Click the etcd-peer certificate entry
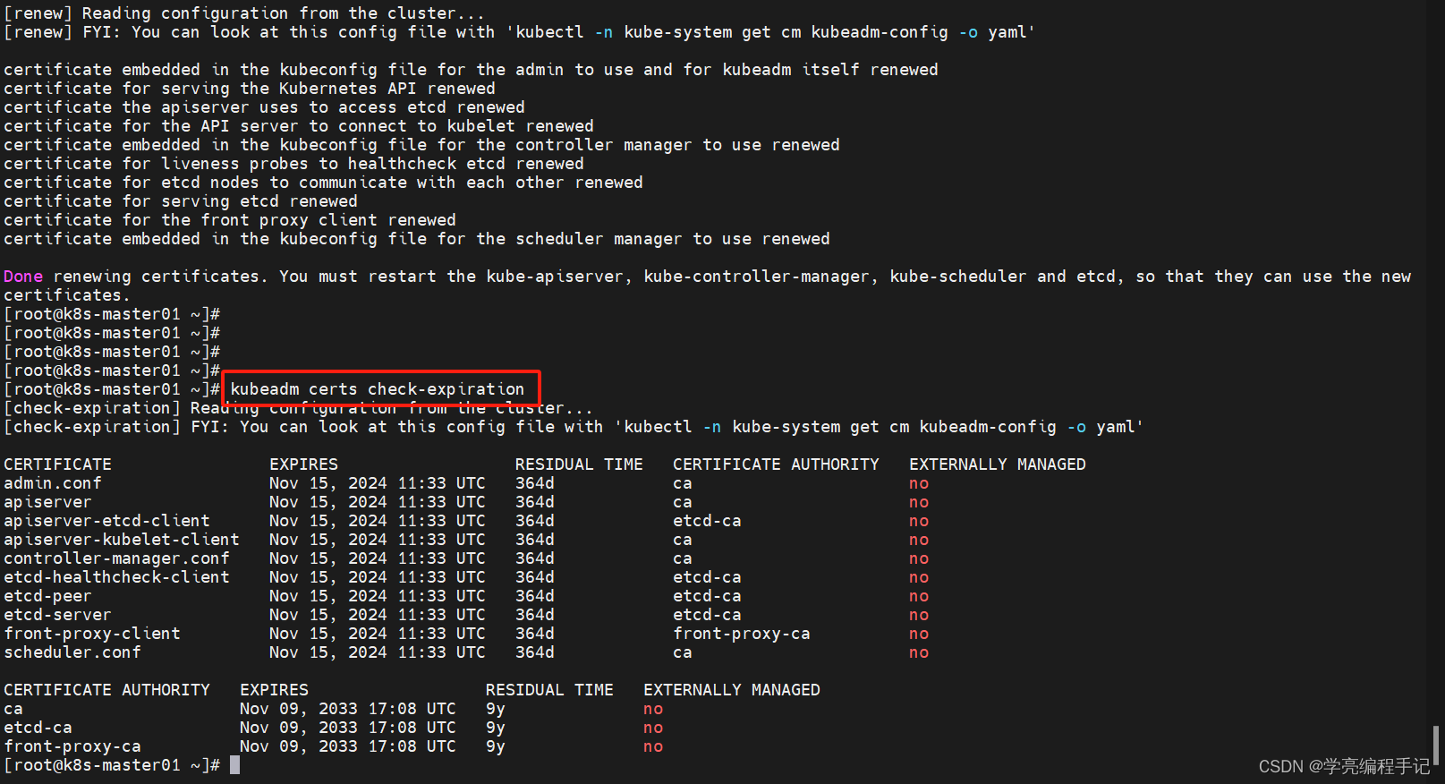 (x=47, y=596)
